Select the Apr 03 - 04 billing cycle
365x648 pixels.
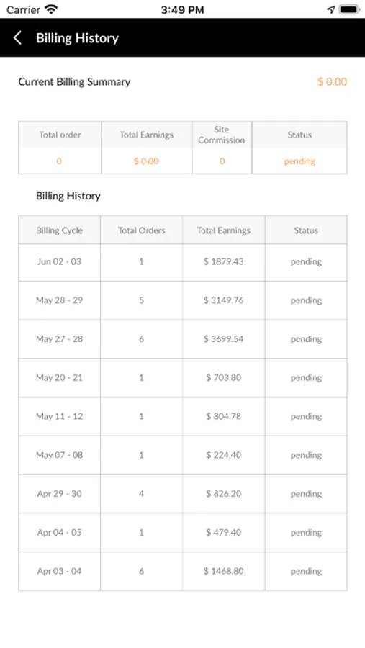click(x=59, y=571)
